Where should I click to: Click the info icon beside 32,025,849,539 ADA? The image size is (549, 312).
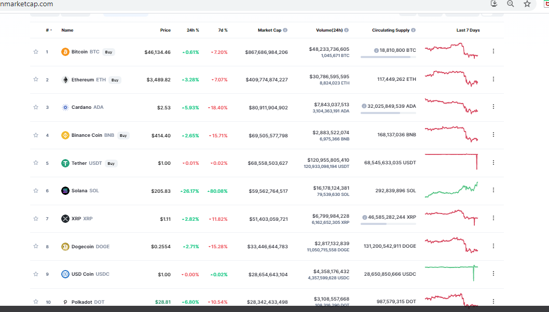[x=364, y=106]
